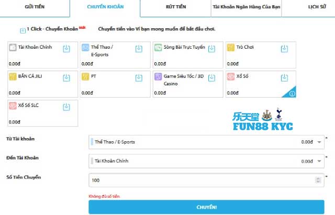Switch to the GỬI TIỀN tab
335x215 pixels.
[34, 8]
